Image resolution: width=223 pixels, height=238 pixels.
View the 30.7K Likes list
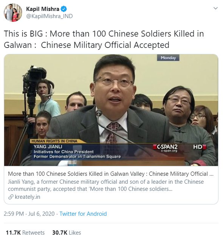(x=67, y=233)
